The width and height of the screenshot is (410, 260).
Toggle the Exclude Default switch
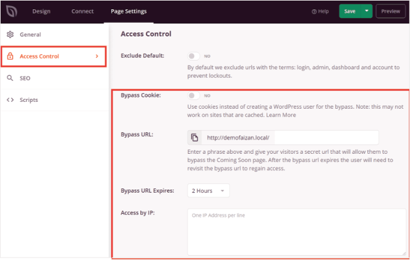point(194,56)
